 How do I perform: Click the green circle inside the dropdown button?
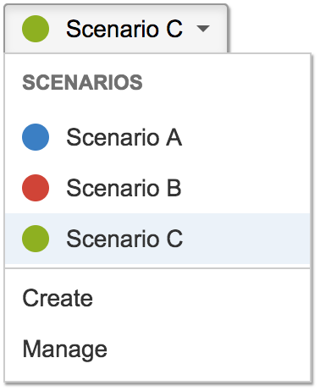36,29
